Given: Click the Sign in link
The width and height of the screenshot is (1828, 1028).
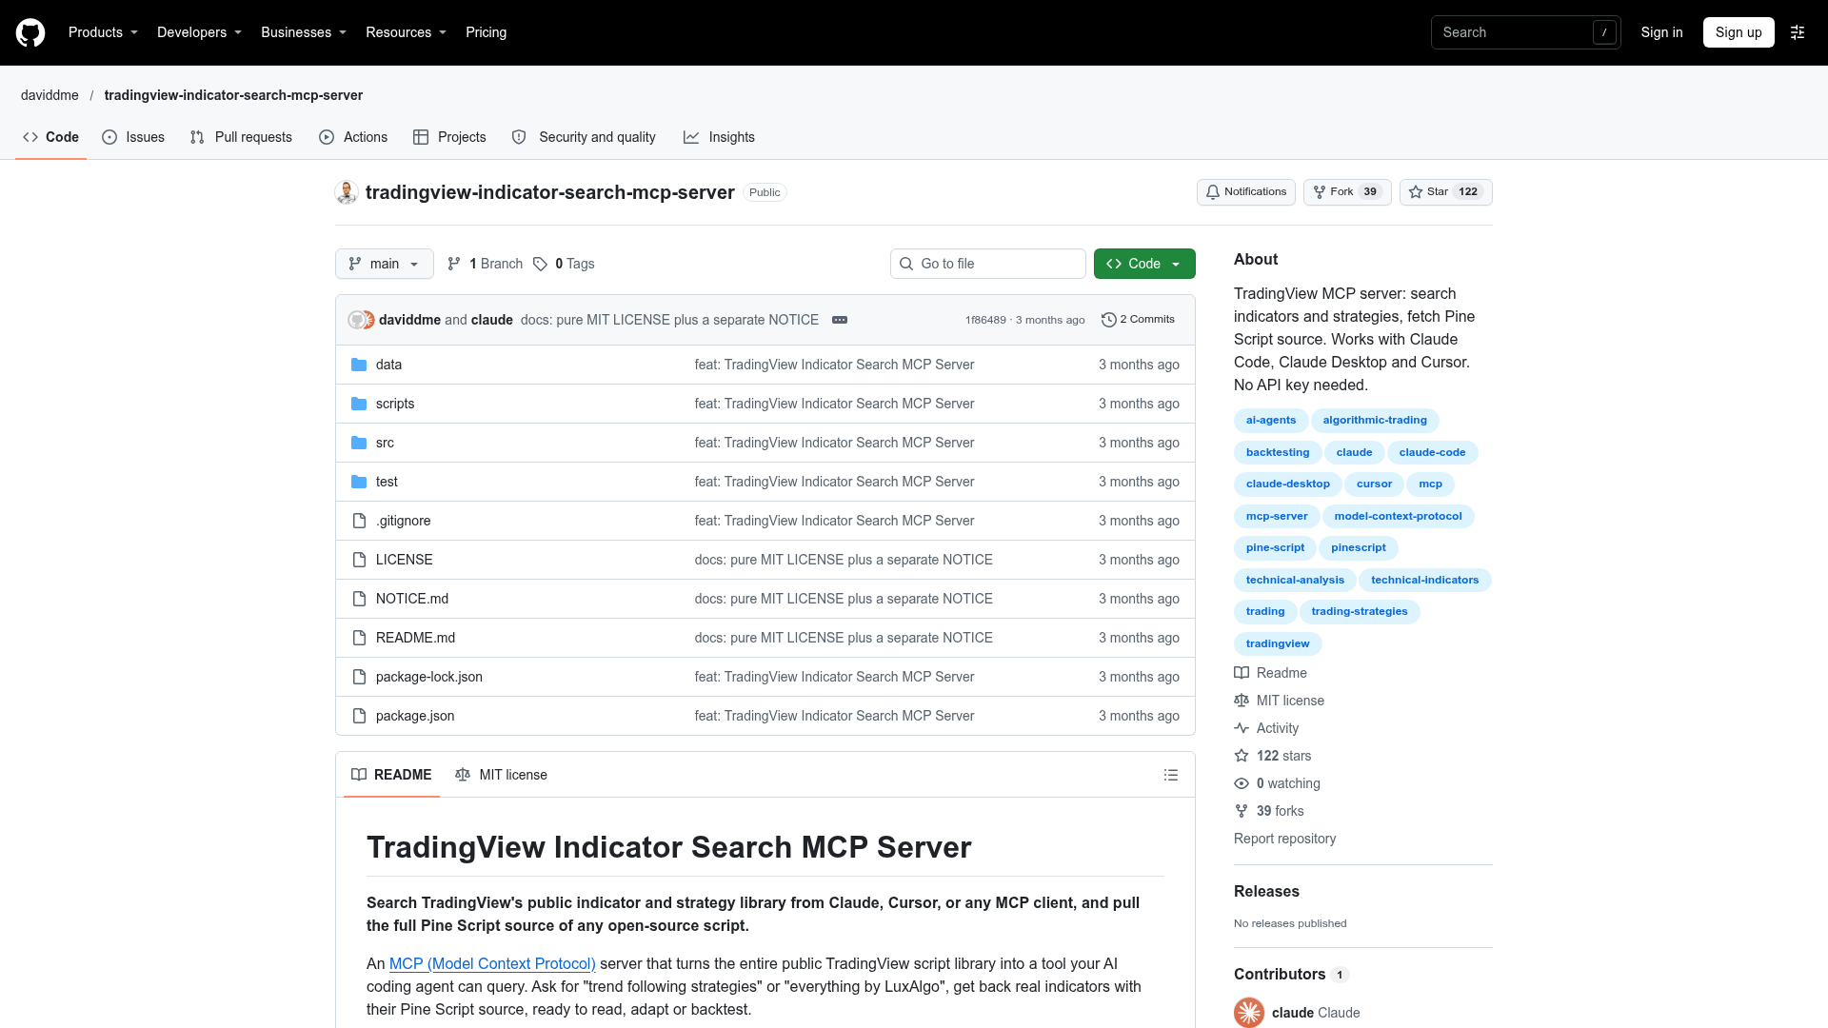Looking at the screenshot, I should 1661,32.
